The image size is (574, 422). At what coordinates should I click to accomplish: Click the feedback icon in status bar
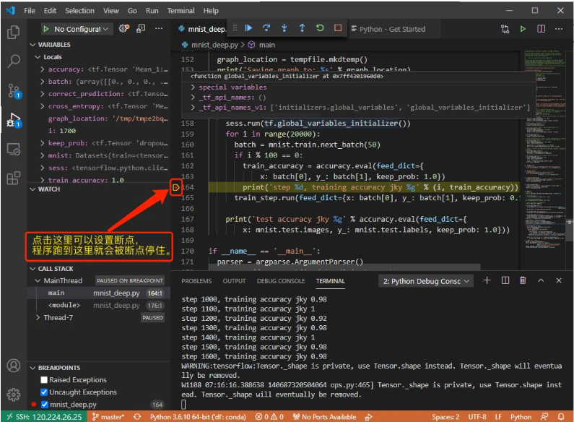coord(544,416)
